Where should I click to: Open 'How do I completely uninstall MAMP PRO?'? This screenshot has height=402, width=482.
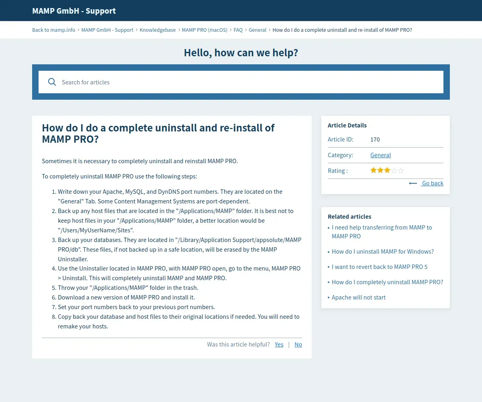click(388, 282)
